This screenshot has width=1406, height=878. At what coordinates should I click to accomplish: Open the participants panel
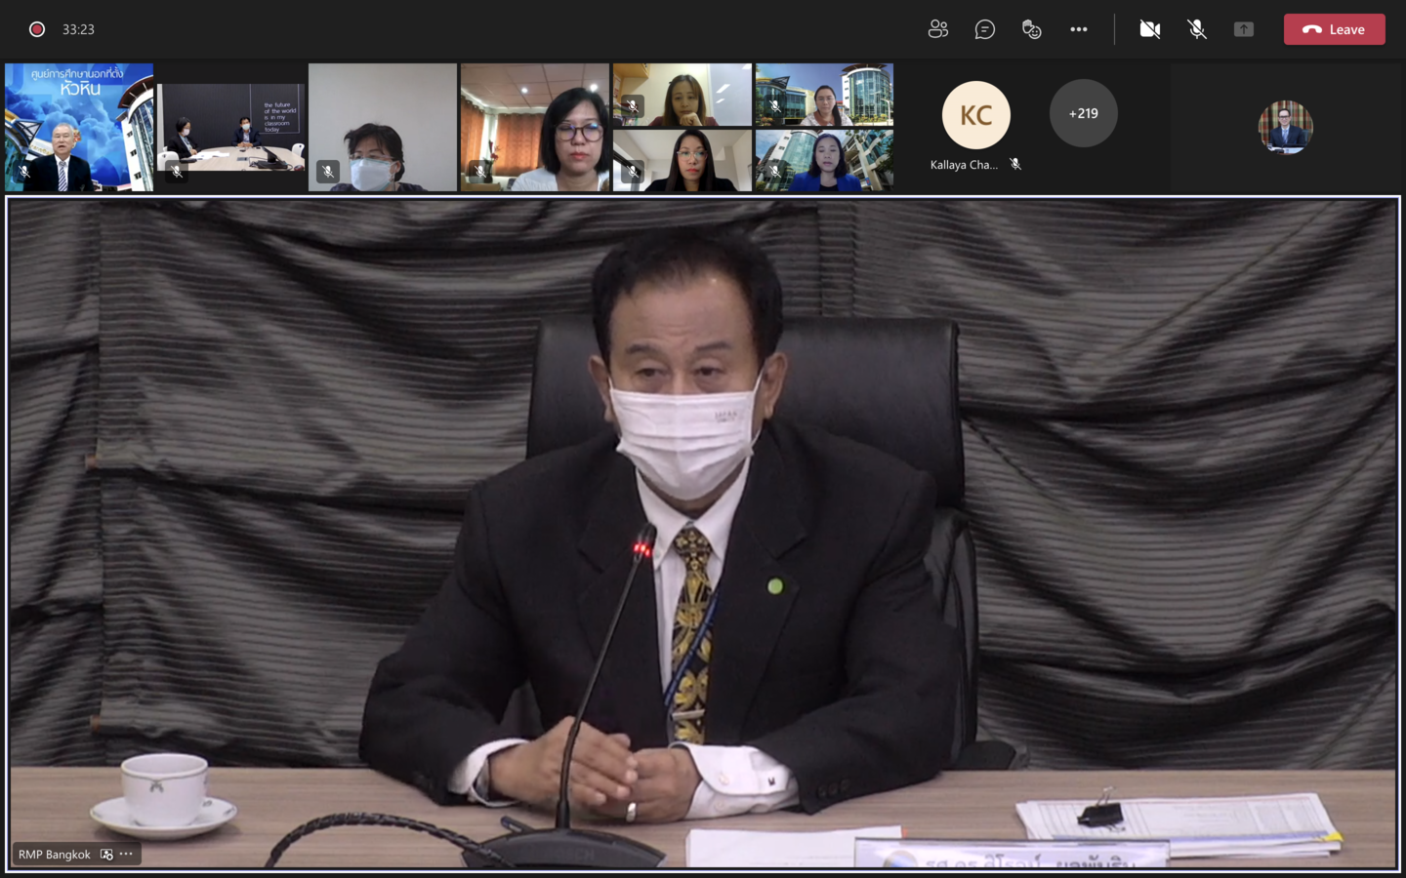[x=938, y=29]
